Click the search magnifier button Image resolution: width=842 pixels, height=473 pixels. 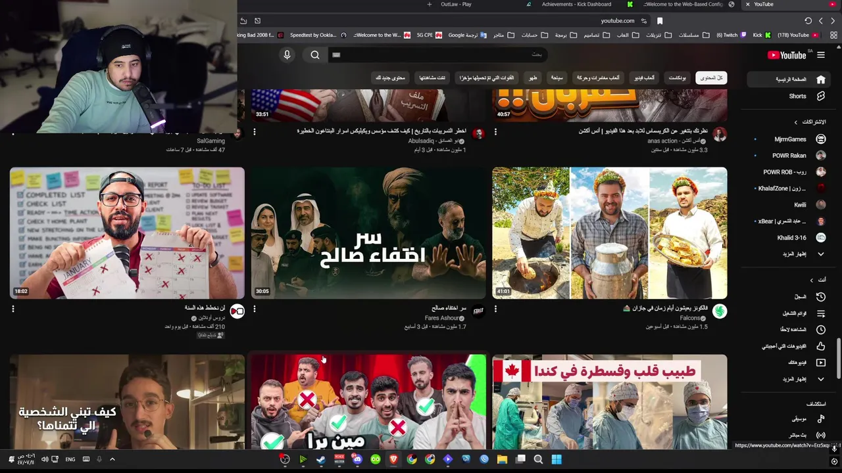point(315,55)
